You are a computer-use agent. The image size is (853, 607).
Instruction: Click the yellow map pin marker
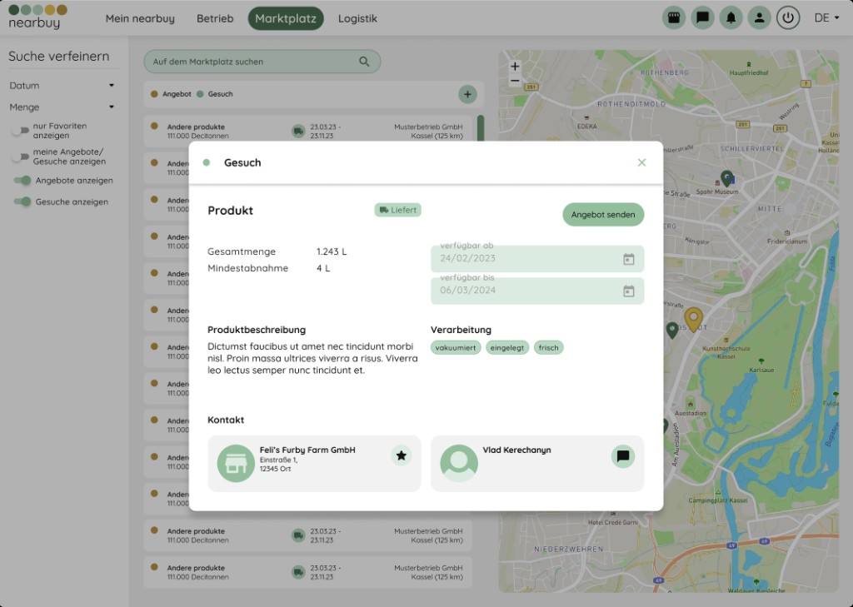pyautogui.click(x=693, y=319)
